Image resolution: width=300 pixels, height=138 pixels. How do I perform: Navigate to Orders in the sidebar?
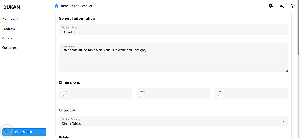point(7,38)
